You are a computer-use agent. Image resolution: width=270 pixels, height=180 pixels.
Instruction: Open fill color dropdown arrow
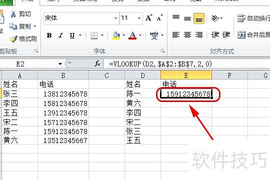point(124,35)
